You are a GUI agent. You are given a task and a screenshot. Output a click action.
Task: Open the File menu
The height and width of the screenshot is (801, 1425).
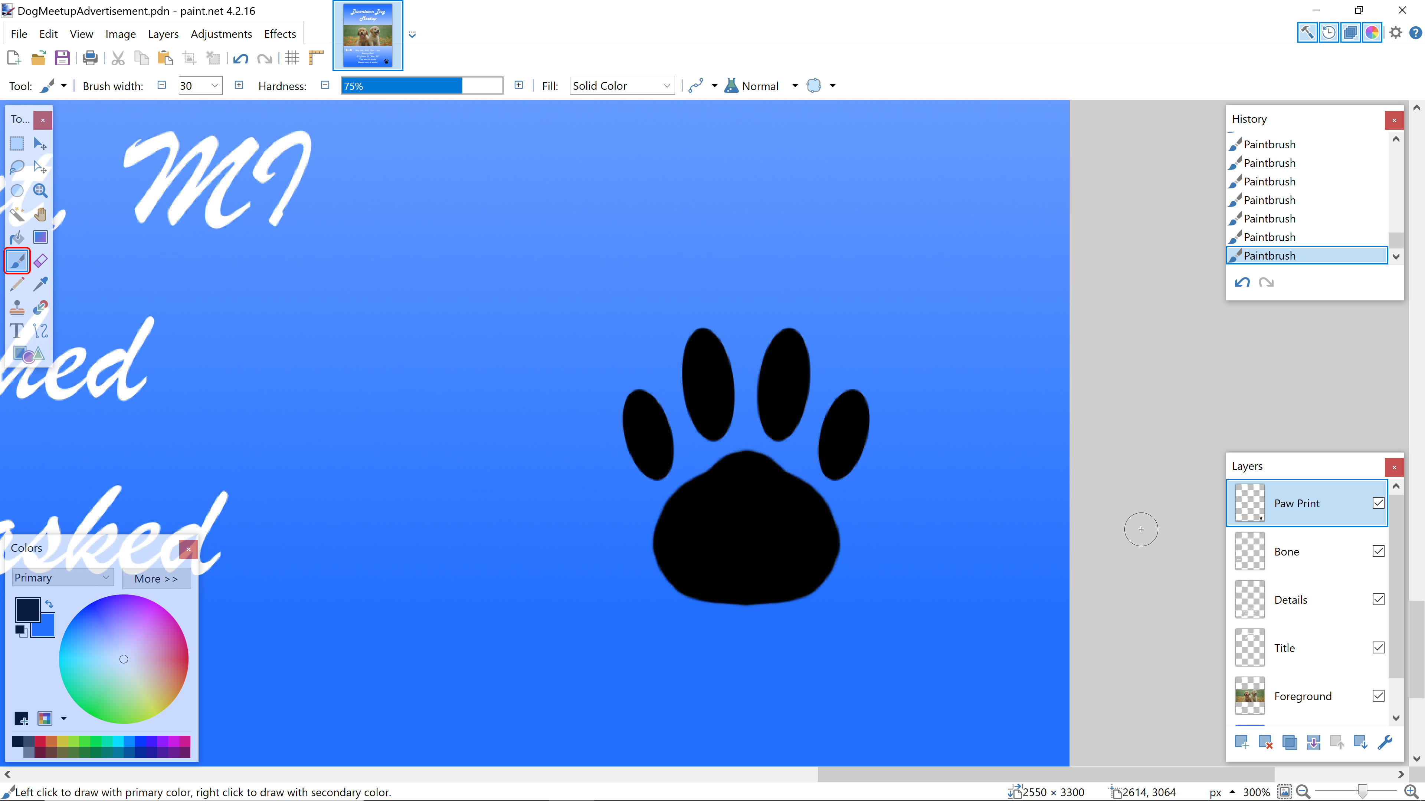pyautogui.click(x=19, y=34)
